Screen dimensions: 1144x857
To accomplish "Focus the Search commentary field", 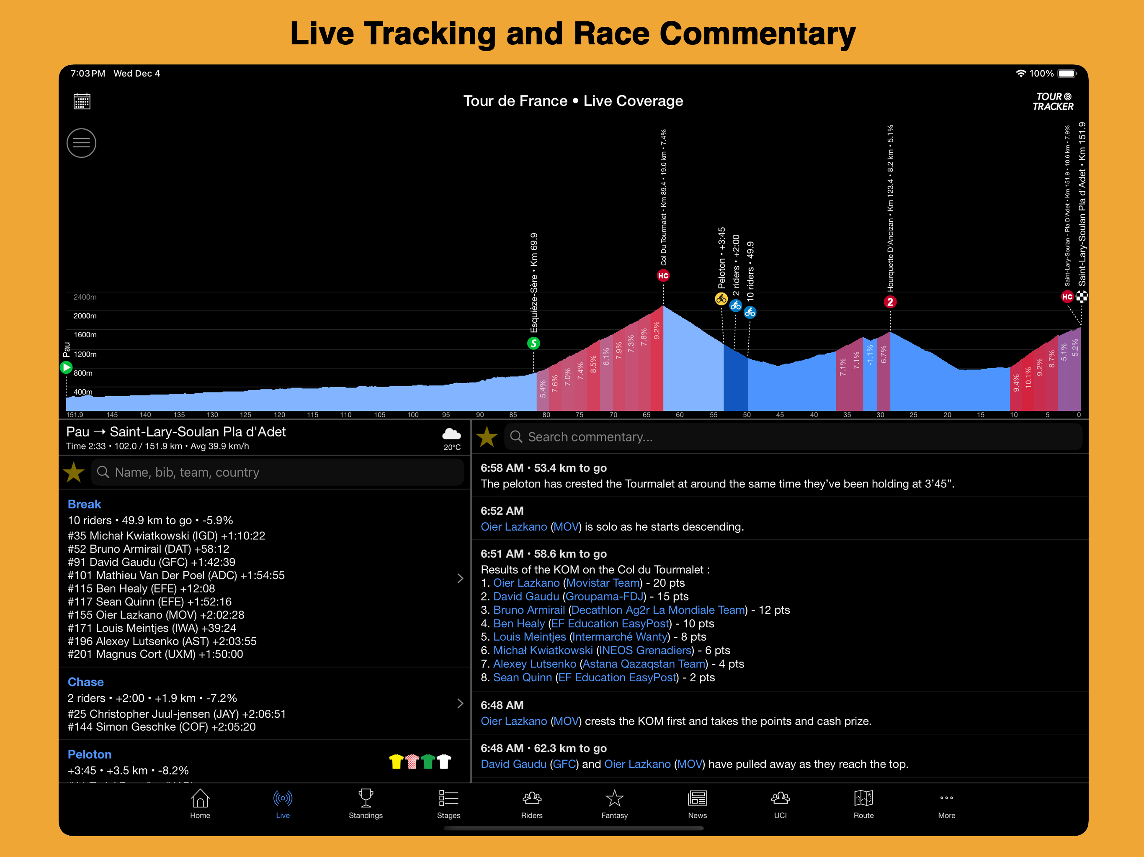I will [794, 437].
